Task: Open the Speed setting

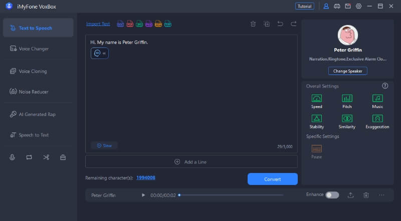Action: tap(316, 98)
